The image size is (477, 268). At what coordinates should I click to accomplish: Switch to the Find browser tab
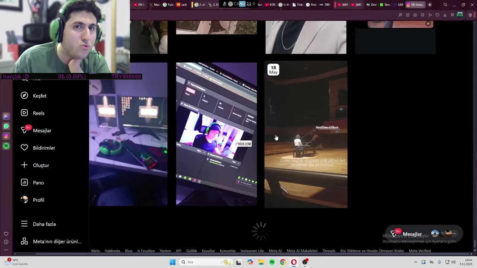pyautogui.click(x=311, y=5)
